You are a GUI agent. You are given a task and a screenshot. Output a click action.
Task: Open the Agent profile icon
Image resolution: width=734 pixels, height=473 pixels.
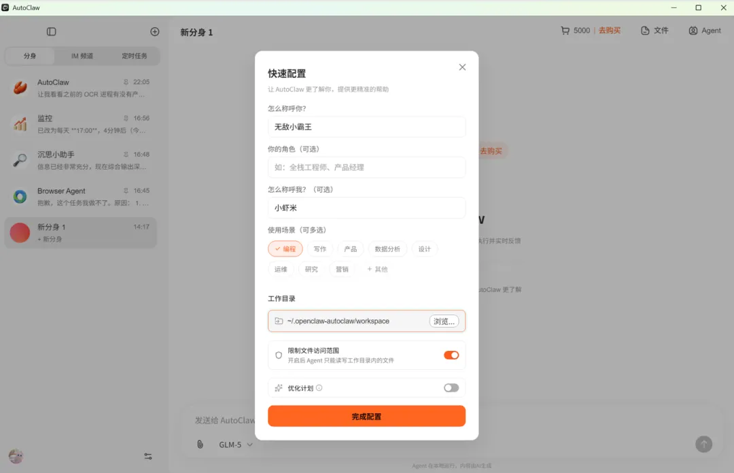(x=693, y=31)
